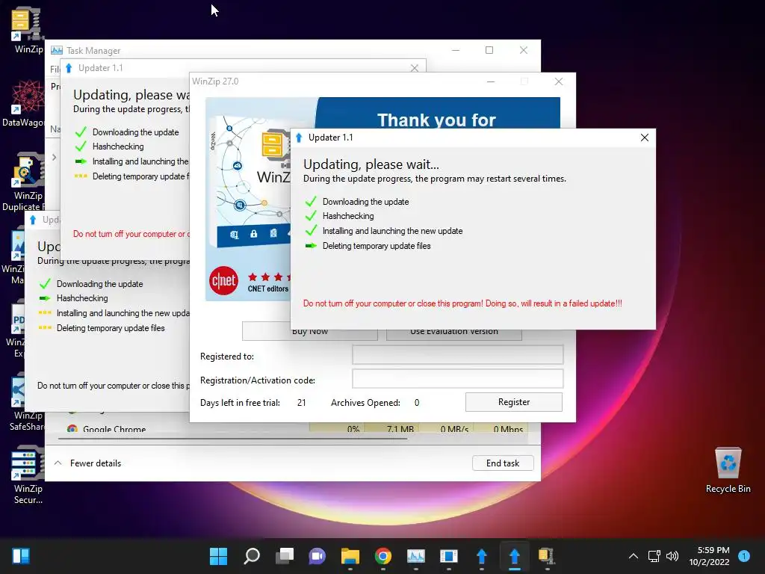This screenshot has width=765, height=574.
Task: Click the first Updater arrow taskbar icon
Action: 482,556
